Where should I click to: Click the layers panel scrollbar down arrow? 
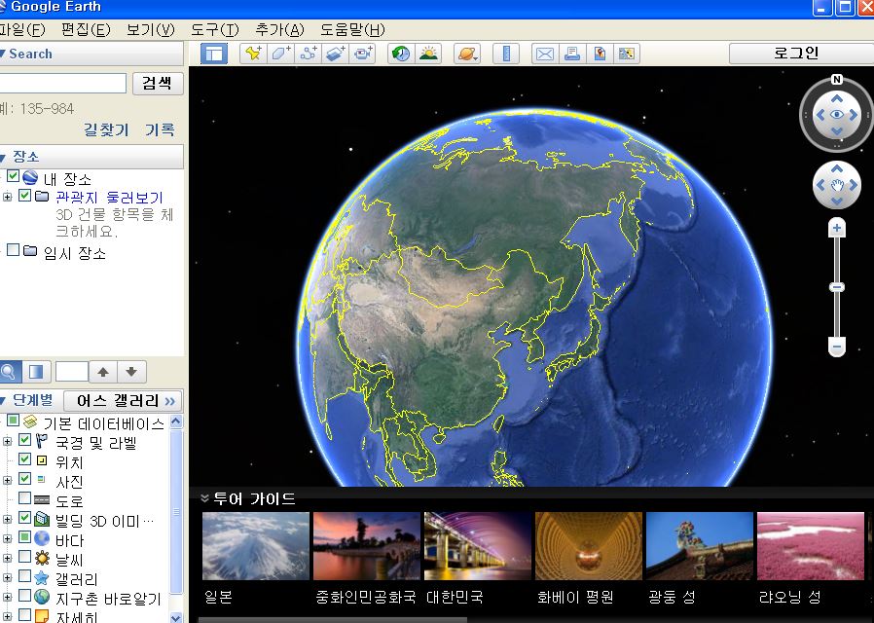tap(176, 616)
